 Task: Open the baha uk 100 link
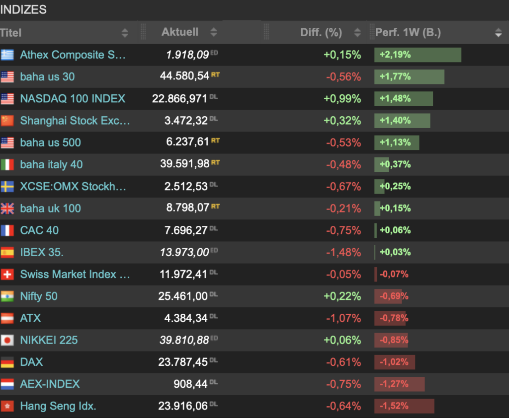point(50,209)
